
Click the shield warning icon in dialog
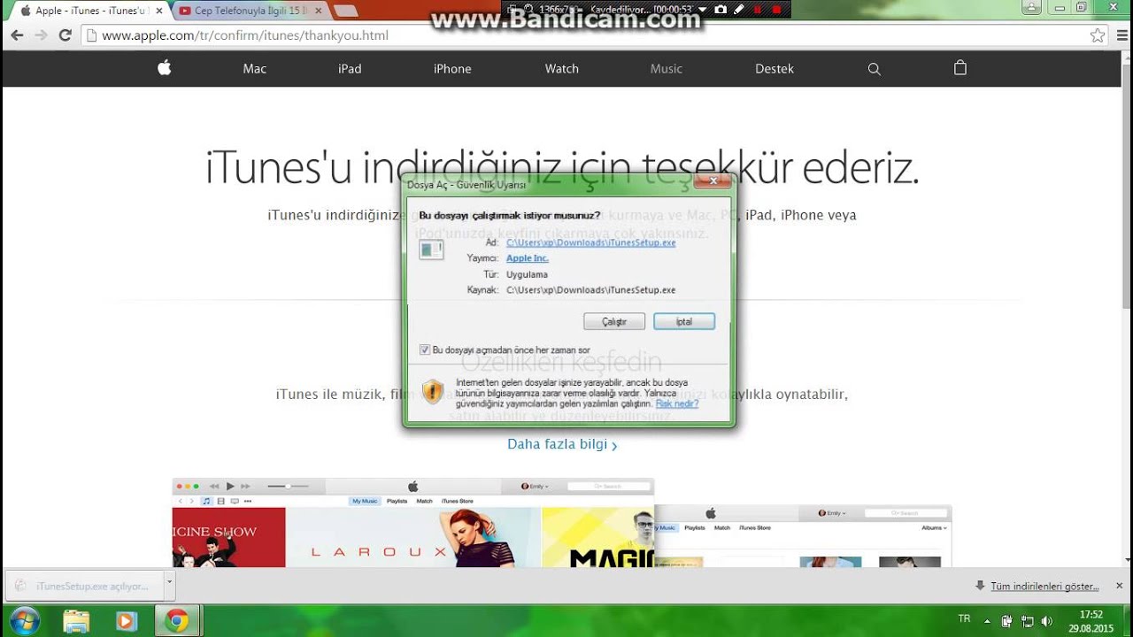coord(432,392)
